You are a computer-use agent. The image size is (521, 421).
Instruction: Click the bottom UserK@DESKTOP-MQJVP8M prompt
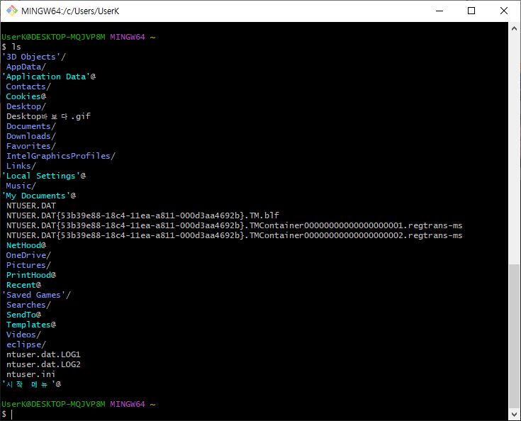pyautogui.click(x=53, y=405)
